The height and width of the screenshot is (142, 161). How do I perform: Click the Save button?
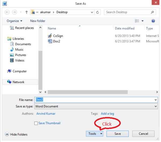[118, 134]
